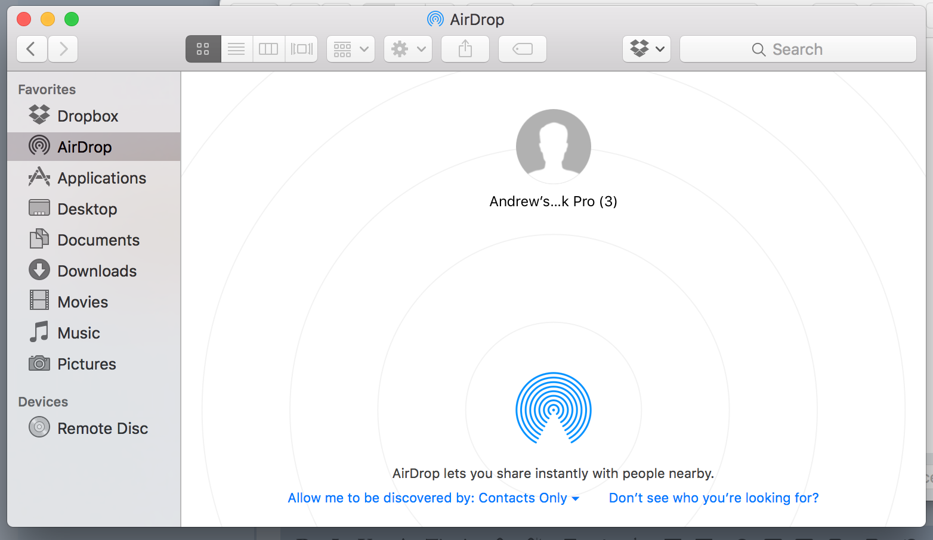
Task: Open Downloads in the sidebar
Action: [94, 271]
